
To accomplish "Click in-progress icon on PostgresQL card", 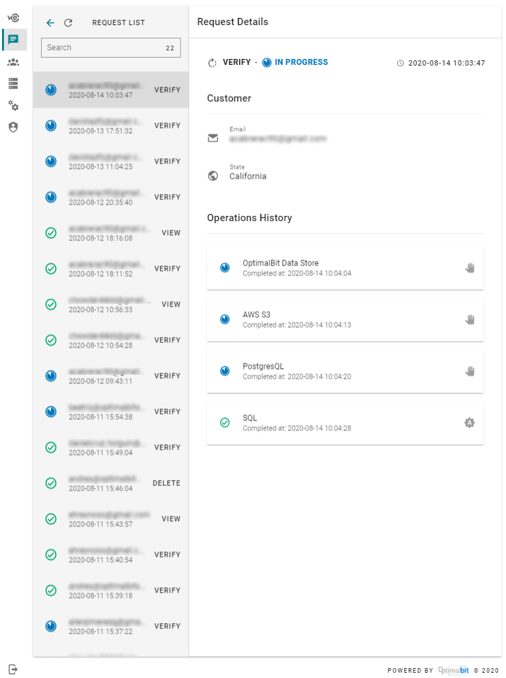I will 225,371.
